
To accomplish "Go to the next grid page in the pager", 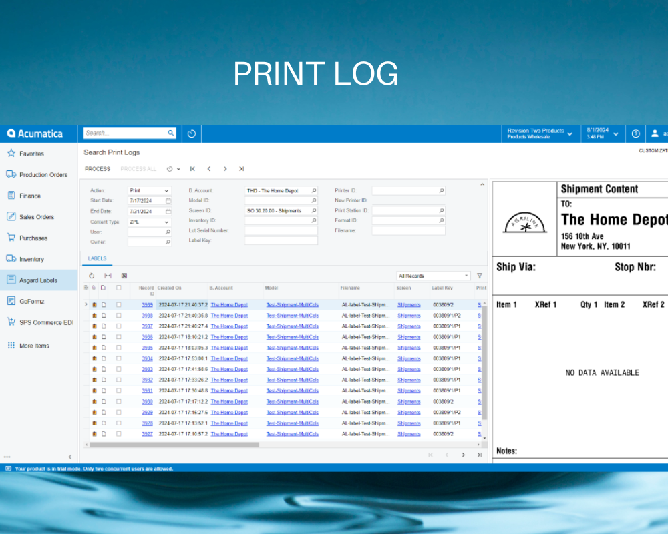I will pos(463,455).
